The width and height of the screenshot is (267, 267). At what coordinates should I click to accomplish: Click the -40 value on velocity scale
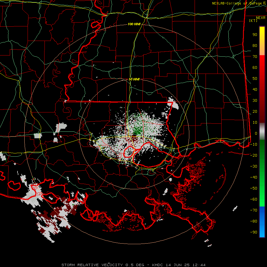(x=254, y=177)
